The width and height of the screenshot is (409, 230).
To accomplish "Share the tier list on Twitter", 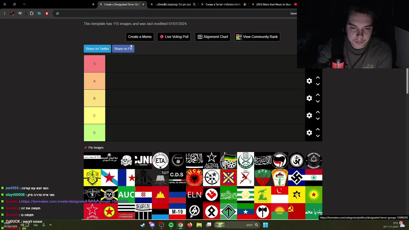I will 97,49.
